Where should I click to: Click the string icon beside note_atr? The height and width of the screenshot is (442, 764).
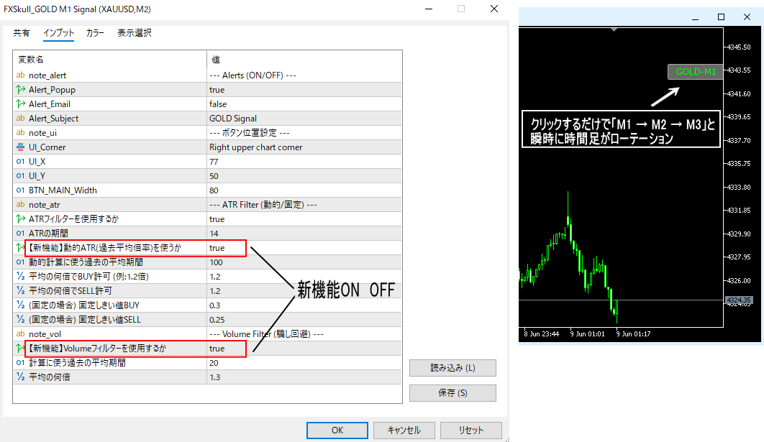pyautogui.click(x=20, y=204)
